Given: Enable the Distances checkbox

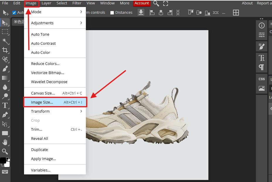Looking at the screenshot, I should point(112,13).
